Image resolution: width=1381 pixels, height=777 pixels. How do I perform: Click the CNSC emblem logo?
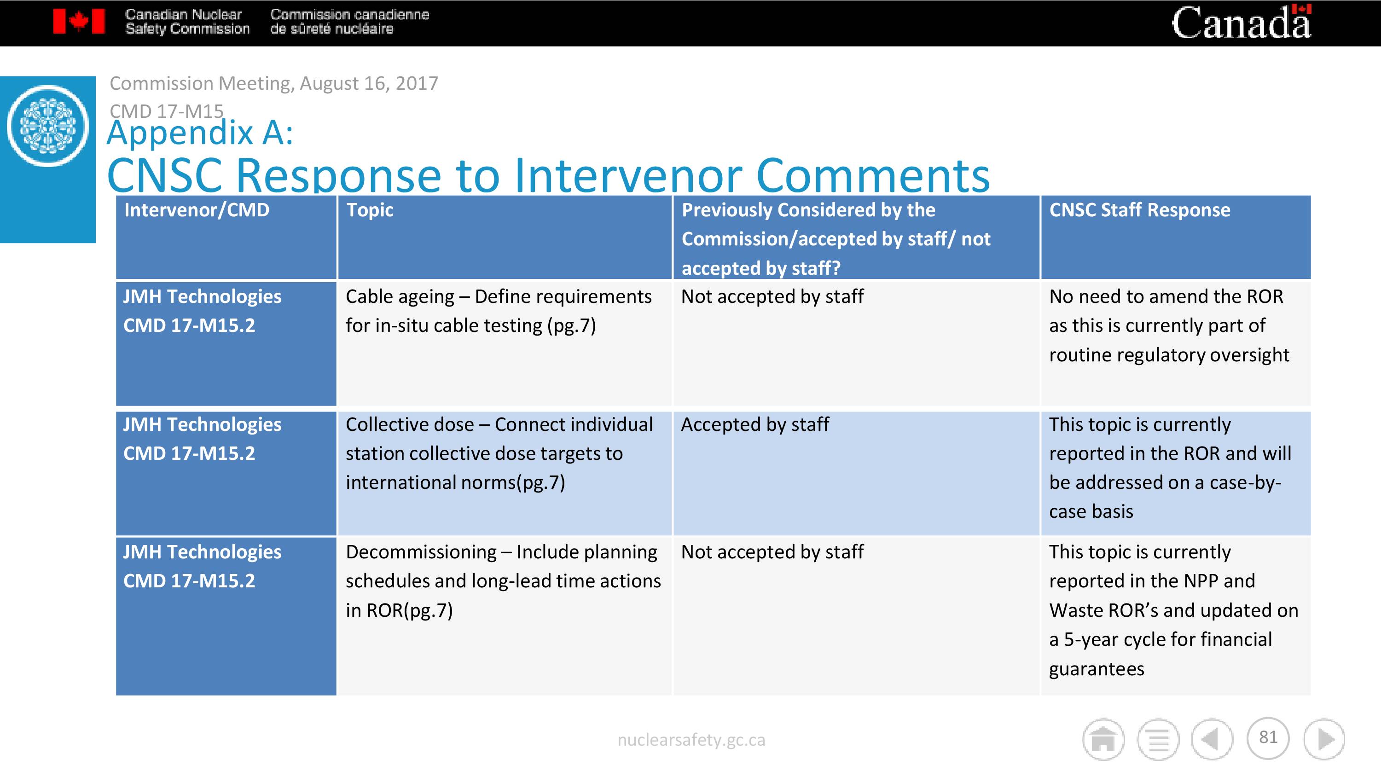tap(48, 127)
